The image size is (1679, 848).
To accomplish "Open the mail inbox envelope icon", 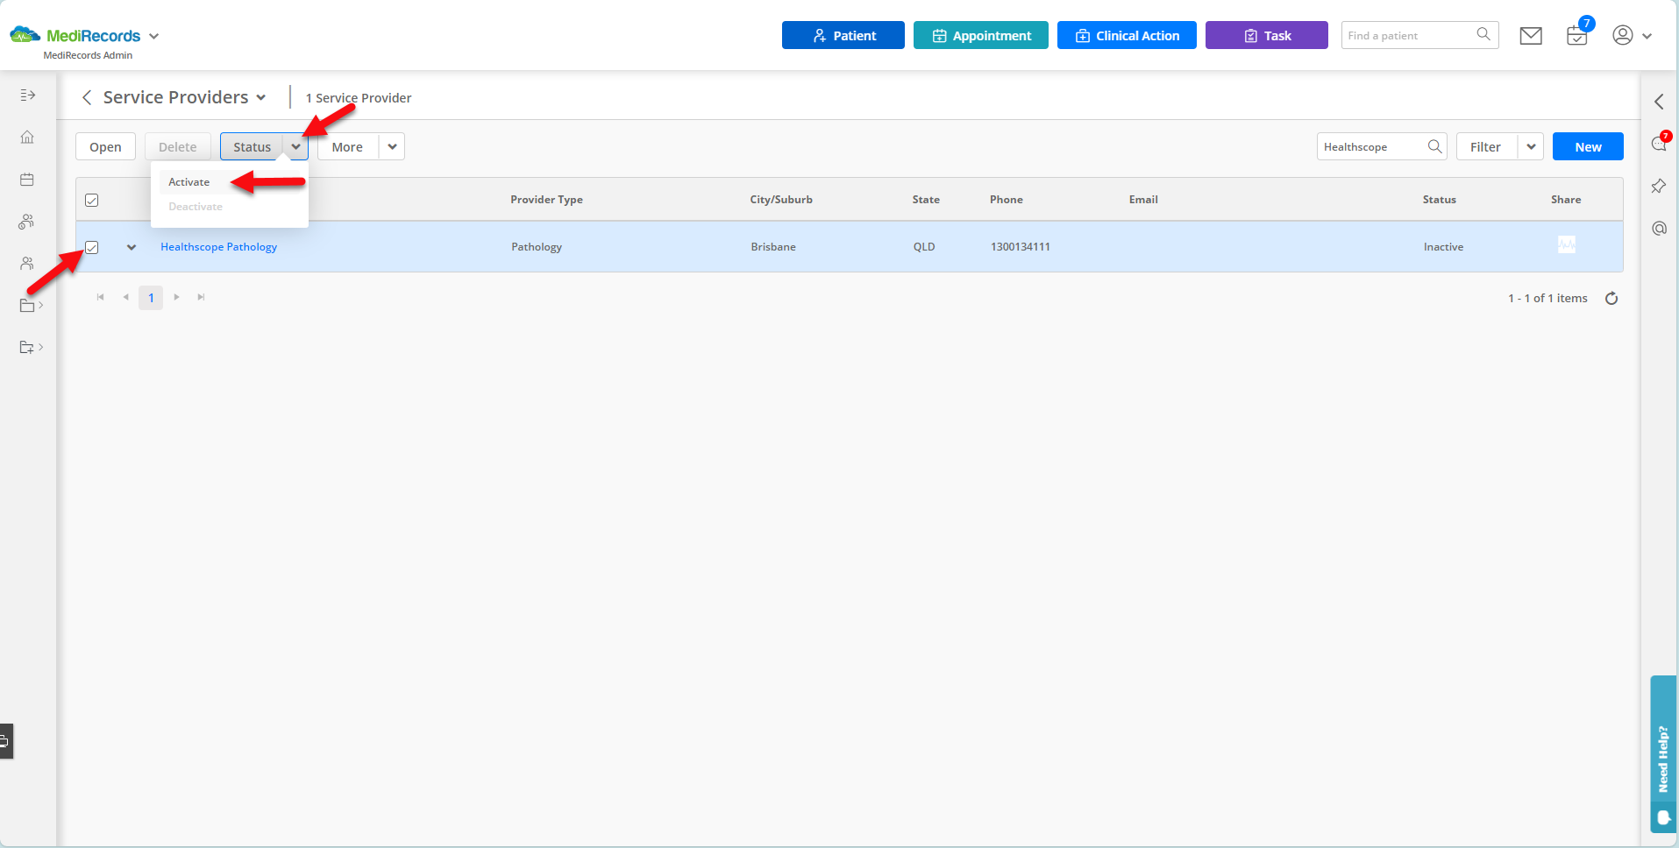I will point(1531,36).
